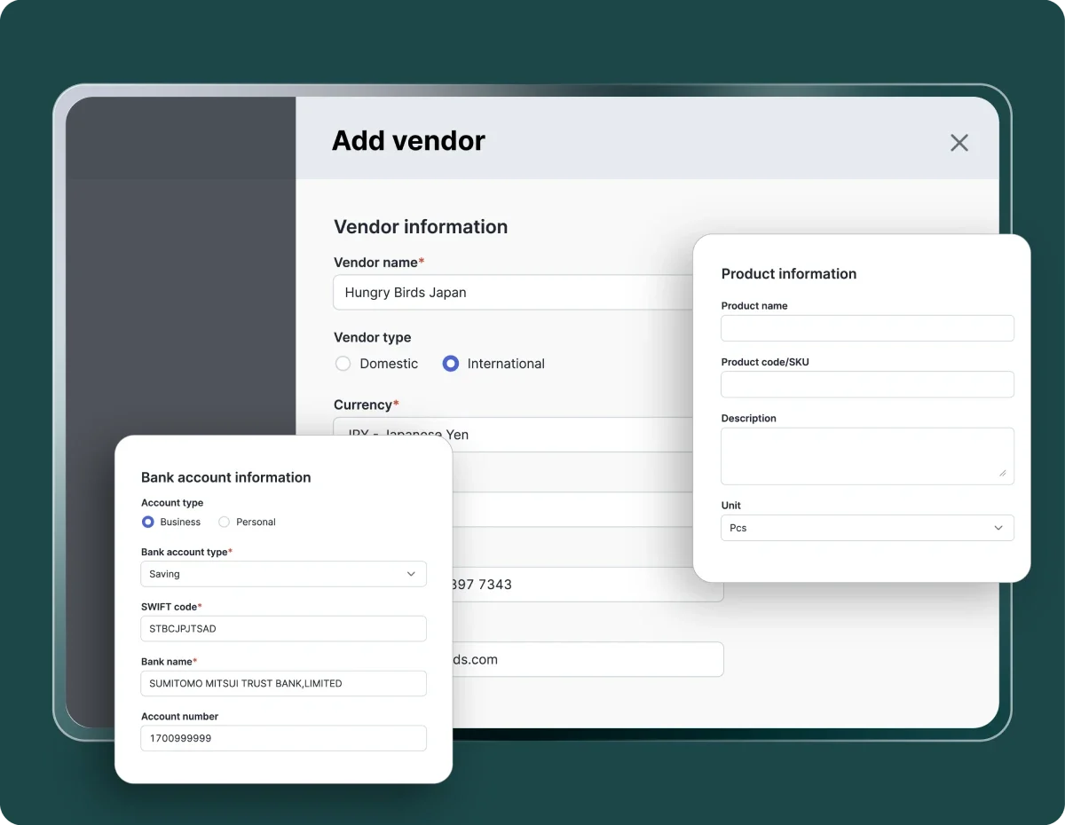The image size is (1065, 825).
Task: Click the phone field ending in 397 7343
Action: 586,585
